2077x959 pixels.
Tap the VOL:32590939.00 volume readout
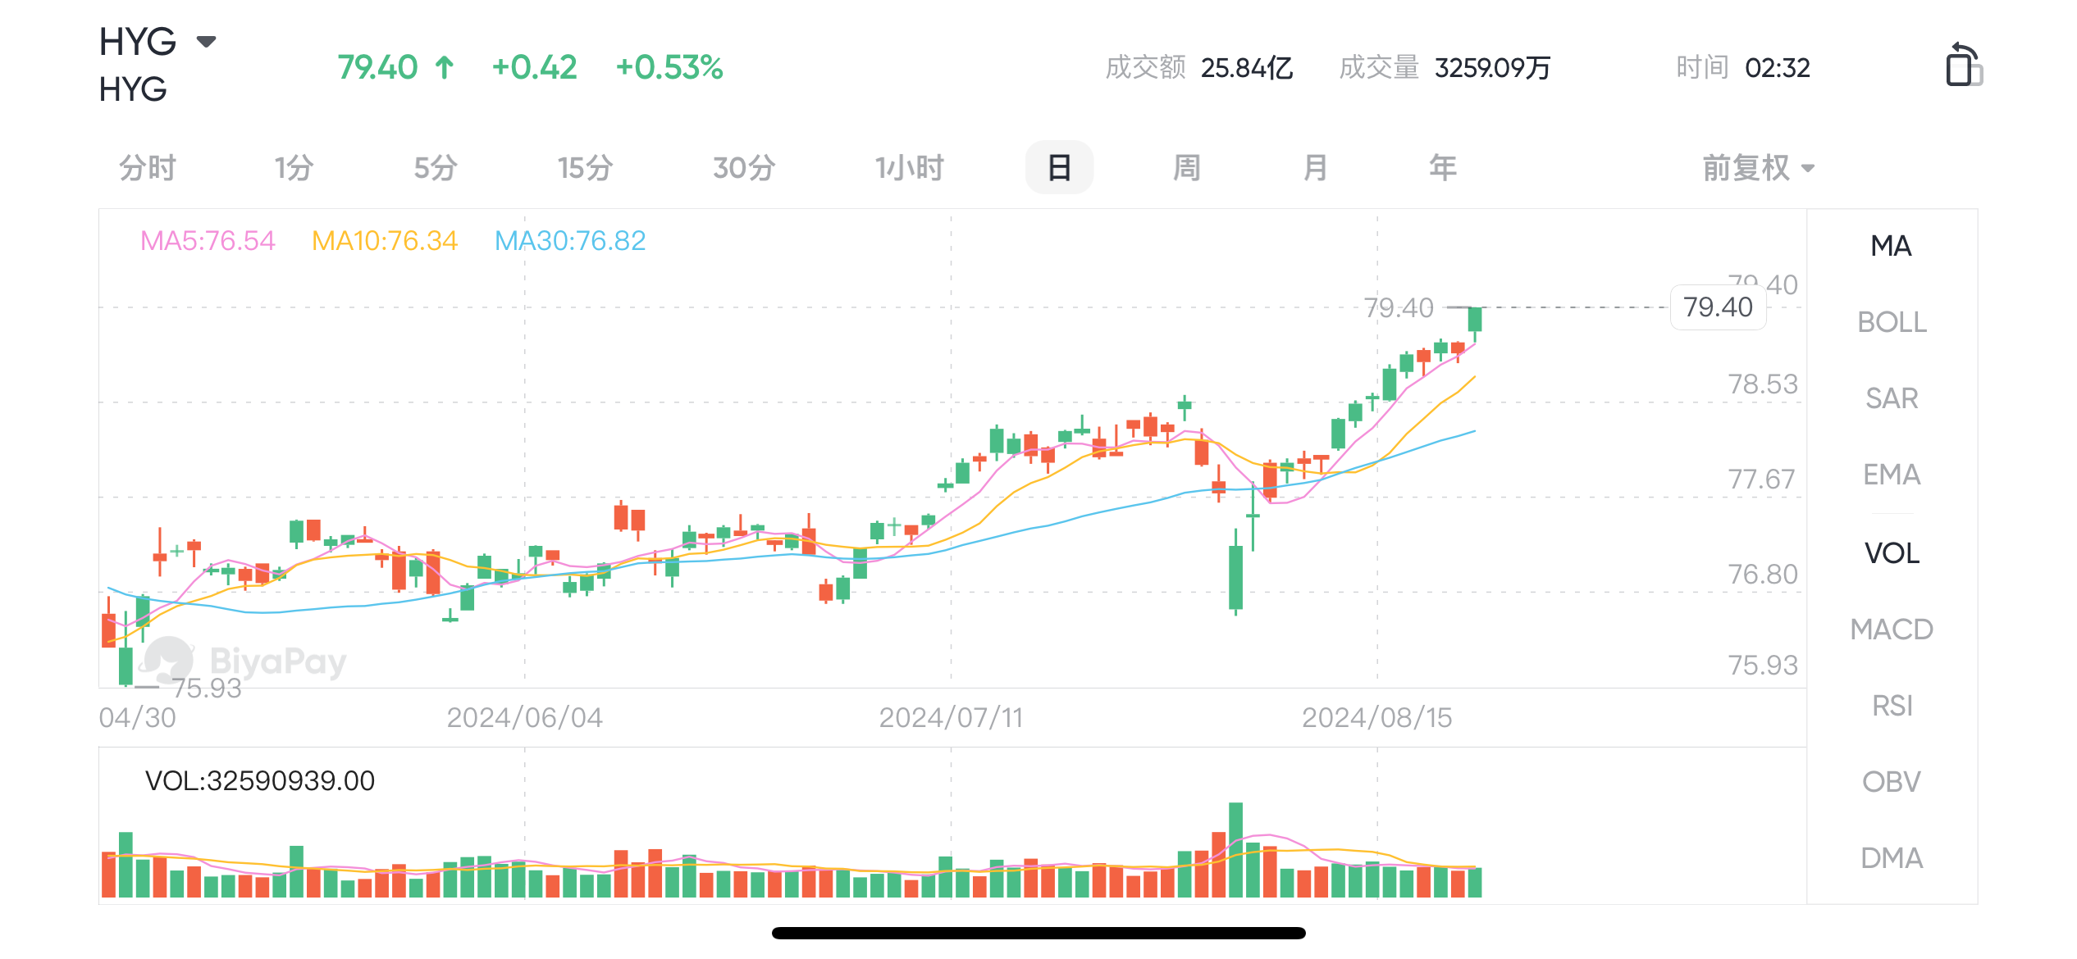click(260, 781)
